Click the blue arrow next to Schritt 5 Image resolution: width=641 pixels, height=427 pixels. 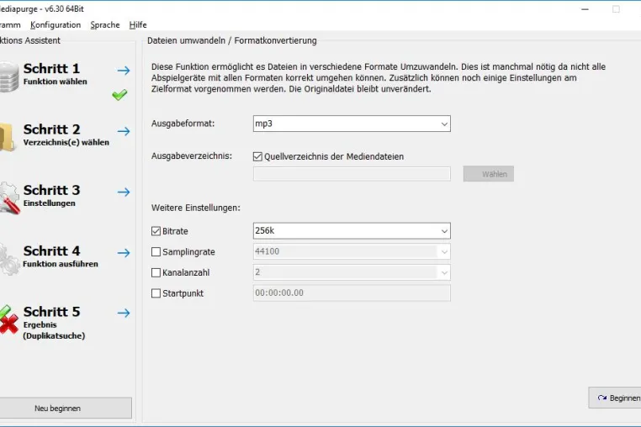tap(124, 313)
